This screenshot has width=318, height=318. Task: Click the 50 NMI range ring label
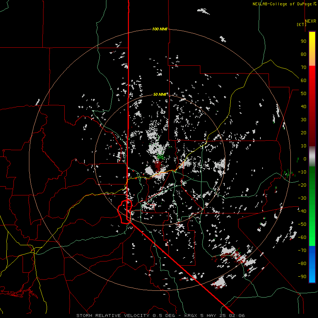click(160, 94)
